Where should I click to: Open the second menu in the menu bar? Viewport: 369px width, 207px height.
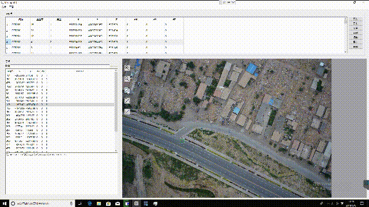(12, 7)
